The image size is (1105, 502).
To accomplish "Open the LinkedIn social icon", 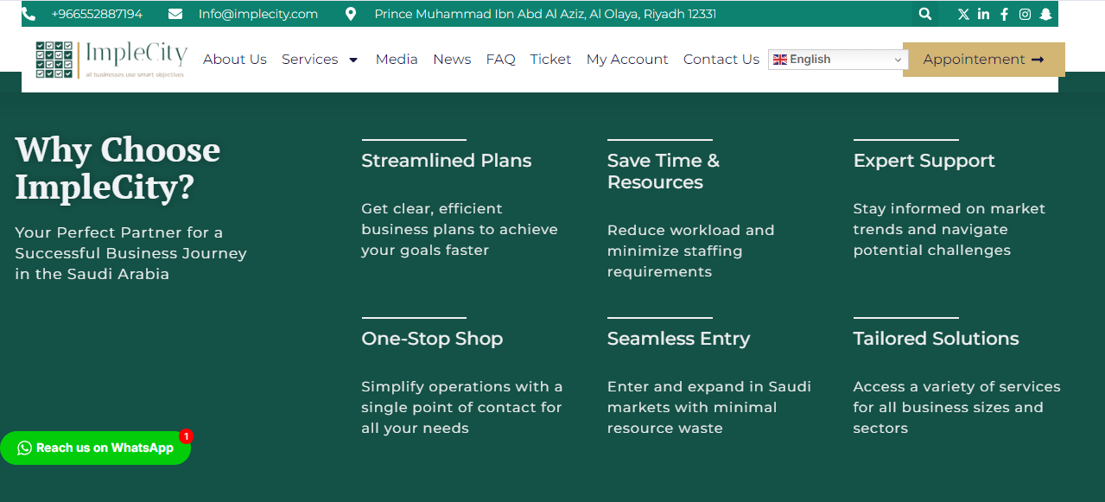I will click(983, 14).
